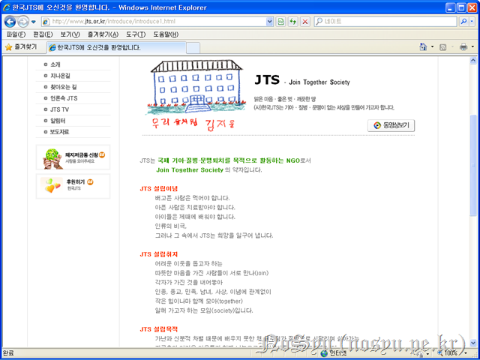Refresh the page with the reload icon

293,22
